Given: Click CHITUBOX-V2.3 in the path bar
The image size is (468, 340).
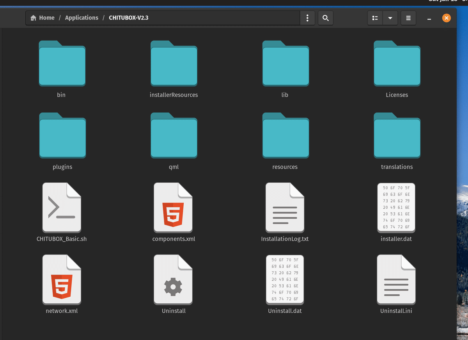Looking at the screenshot, I should tap(129, 18).
